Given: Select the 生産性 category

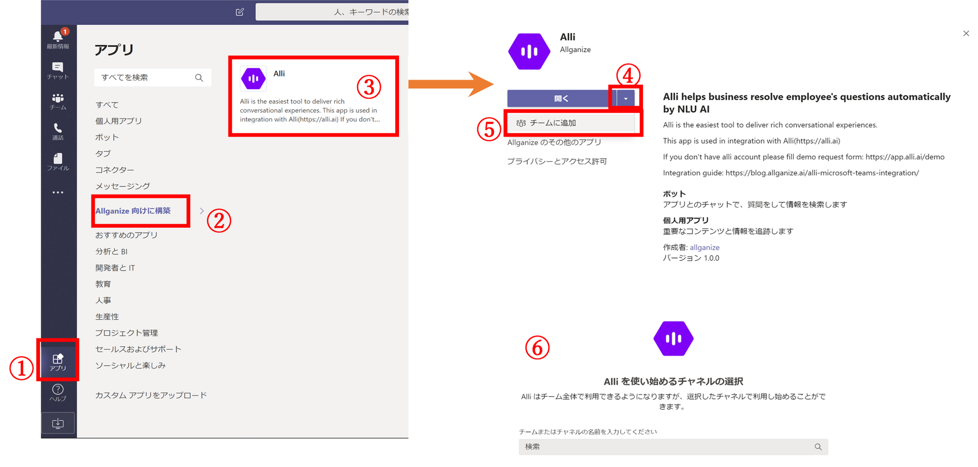Looking at the screenshot, I should click(x=107, y=317).
